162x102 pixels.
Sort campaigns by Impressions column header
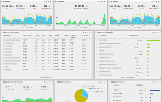point(28,35)
